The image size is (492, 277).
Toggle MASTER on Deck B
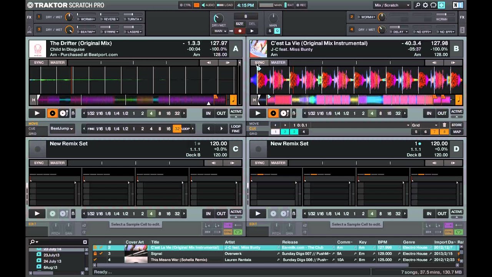tap(278, 63)
